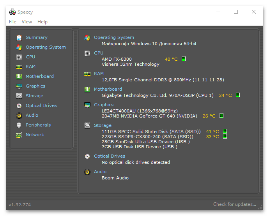Click the Optical Drives disc icon in summary panel
This screenshot has height=216, width=269.
87,156
